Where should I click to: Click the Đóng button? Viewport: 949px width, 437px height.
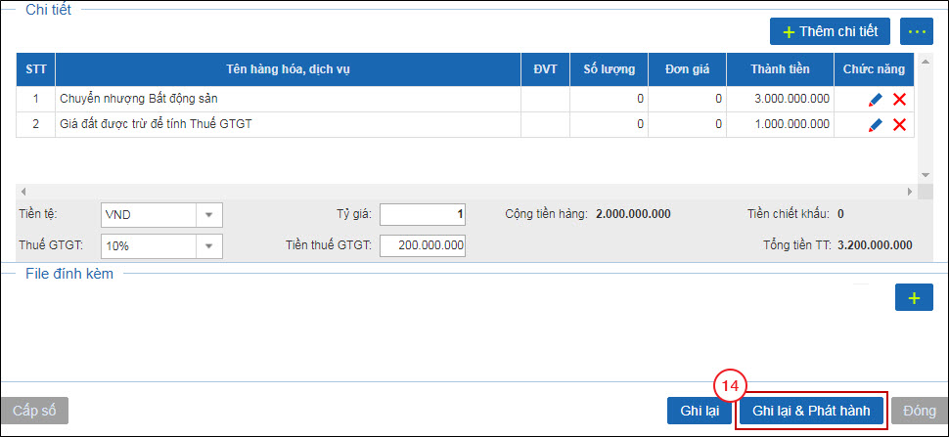click(x=920, y=411)
